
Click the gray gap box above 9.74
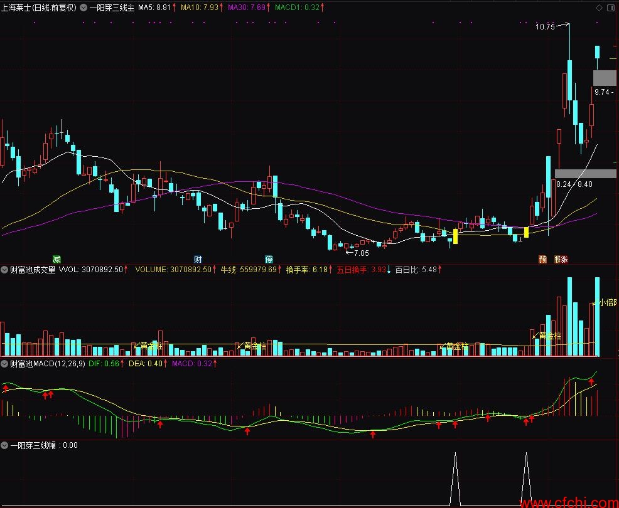tap(605, 78)
